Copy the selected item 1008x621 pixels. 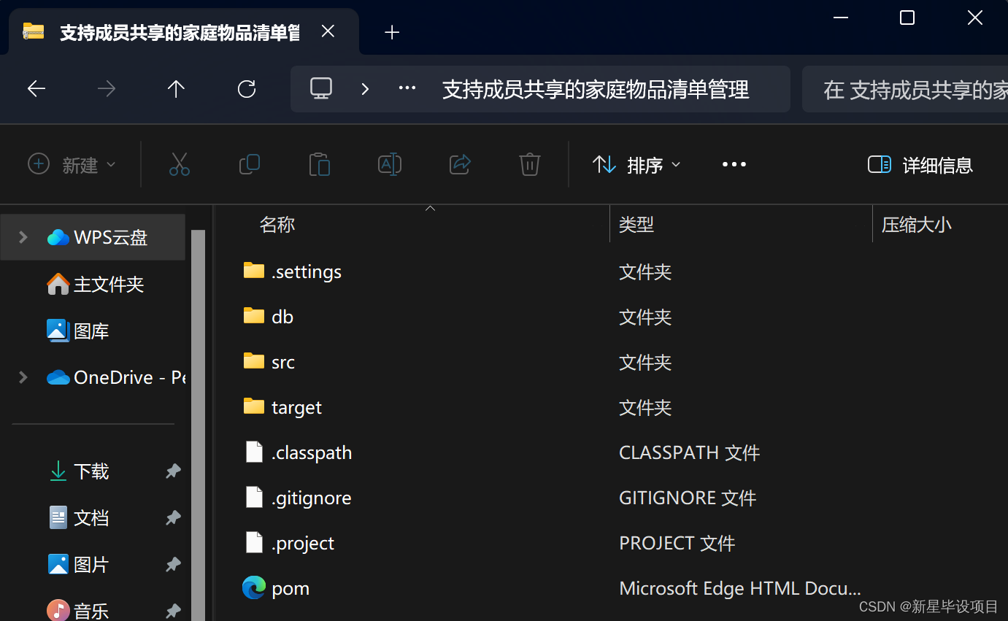click(x=250, y=164)
